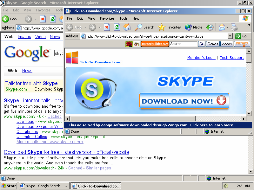The height and width of the screenshot is (190, 254).
Task: Click Back button in Google Search window
Action: coord(10,19)
